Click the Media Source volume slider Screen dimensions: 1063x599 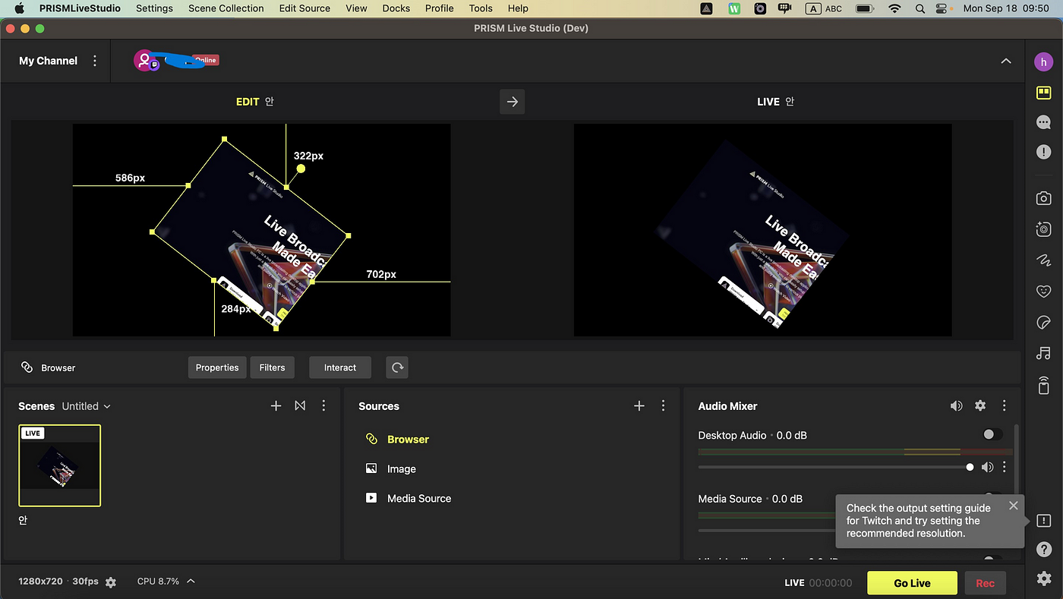pos(767,530)
